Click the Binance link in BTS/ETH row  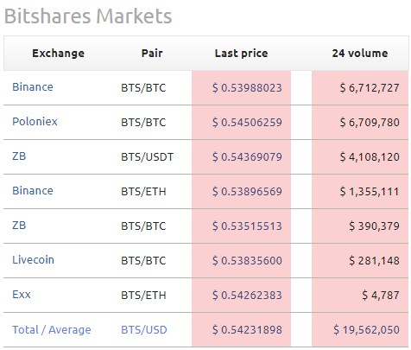click(x=33, y=191)
